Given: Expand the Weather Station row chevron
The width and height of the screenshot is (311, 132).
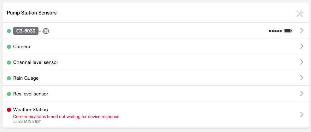Looking at the screenshot, I should click(302, 114).
